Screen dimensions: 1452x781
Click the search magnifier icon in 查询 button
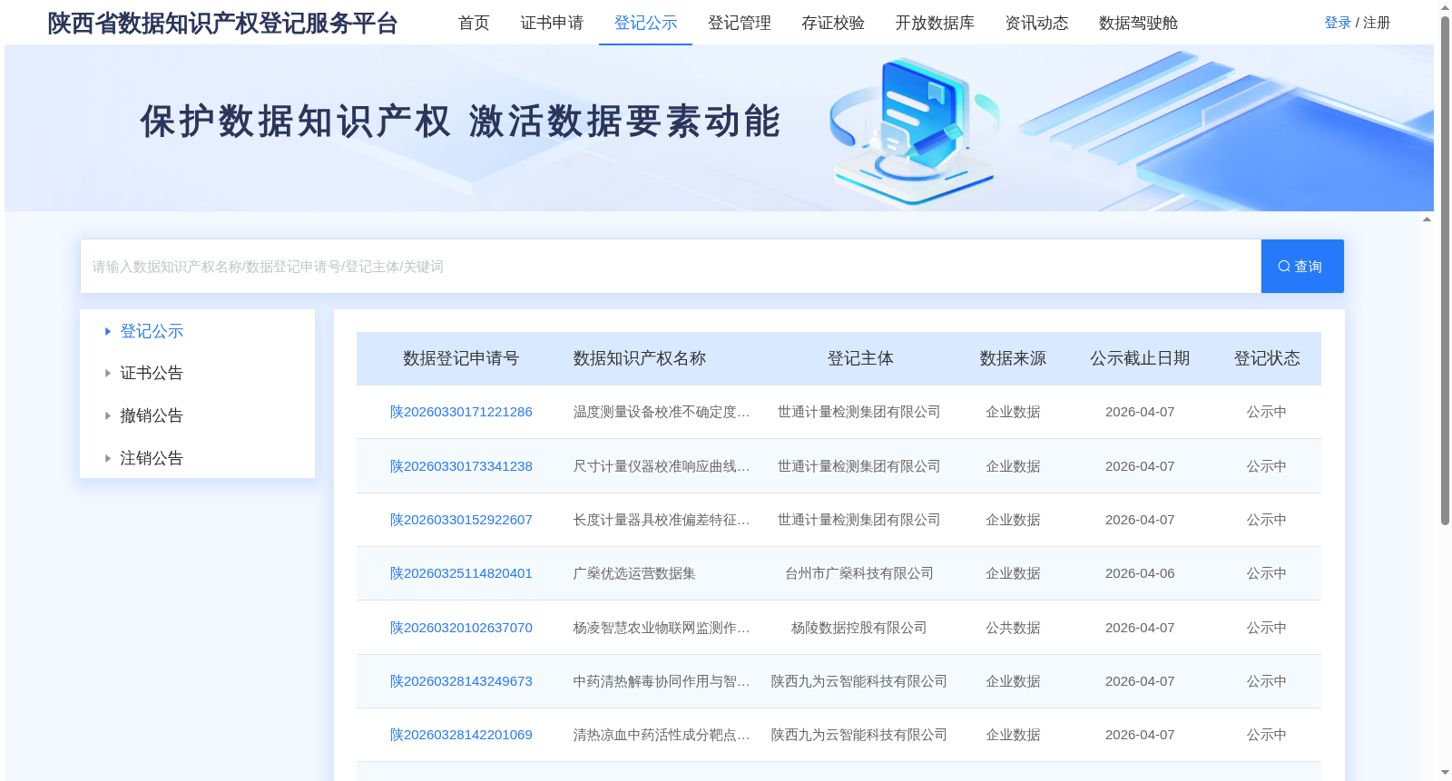pyautogui.click(x=1284, y=267)
